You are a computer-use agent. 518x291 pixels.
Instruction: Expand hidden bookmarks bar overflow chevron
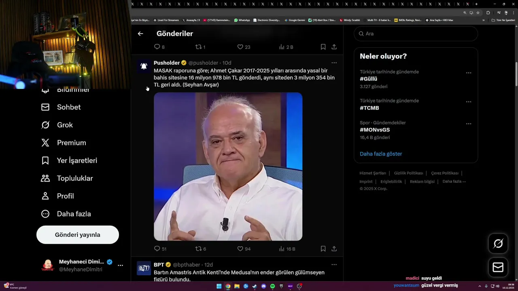pos(483,20)
